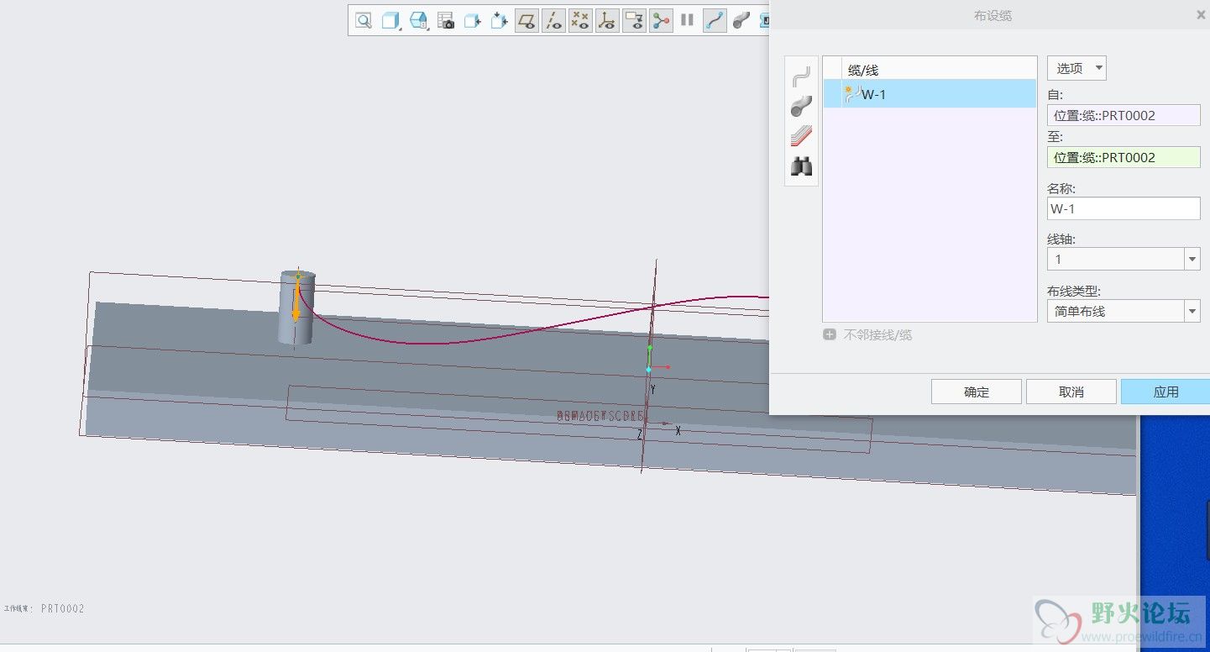Click the view manager camera icon

click(446, 20)
